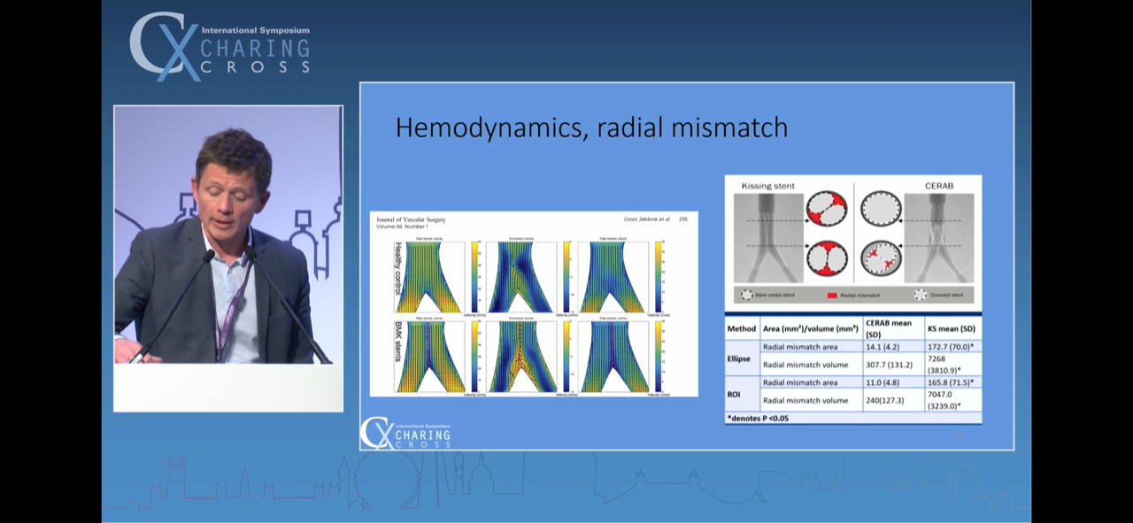
Task: Click the "Ellipse" method cell
Action: coord(742,358)
